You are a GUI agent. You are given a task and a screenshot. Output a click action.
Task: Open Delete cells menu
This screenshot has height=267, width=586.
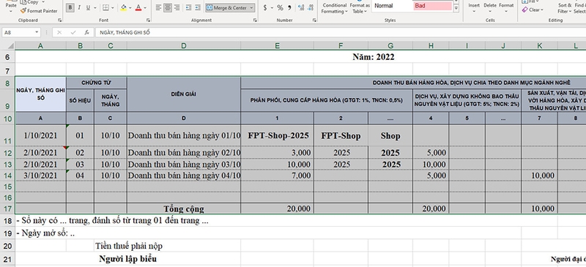point(490,7)
